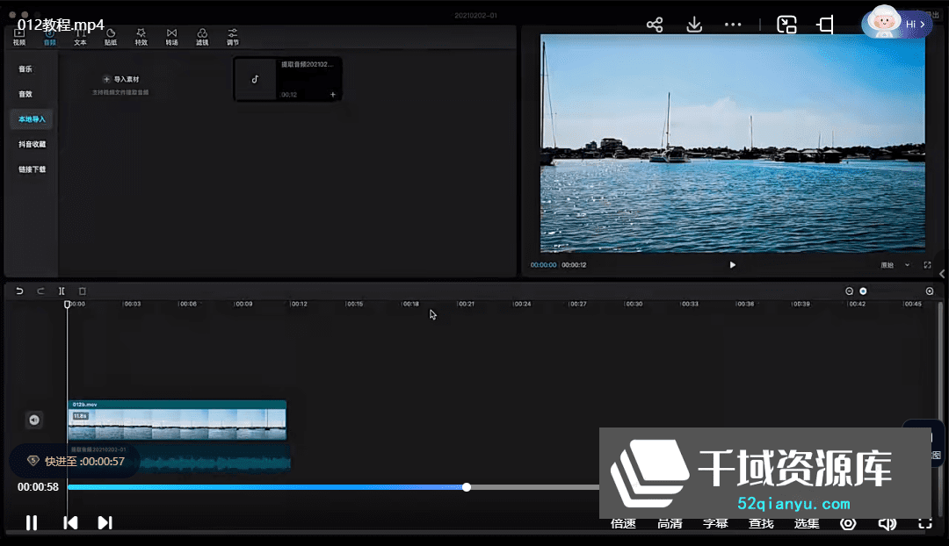Play the editor preview with the play button
The width and height of the screenshot is (949, 546).
tap(732, 265)
